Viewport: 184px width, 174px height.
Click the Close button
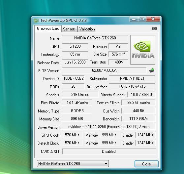click(146, 164)
